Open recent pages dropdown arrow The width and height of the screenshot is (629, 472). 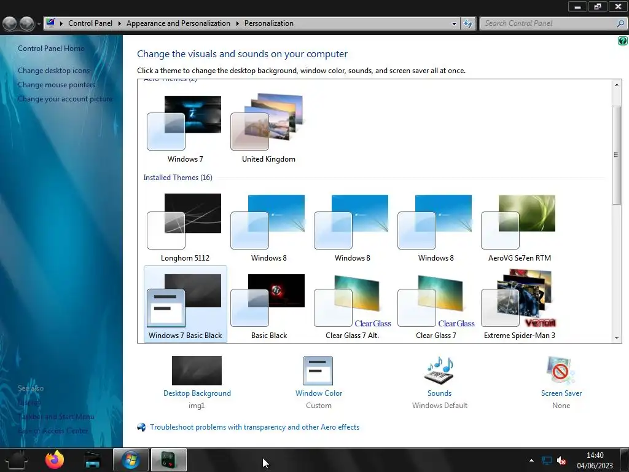click(39, 24)
